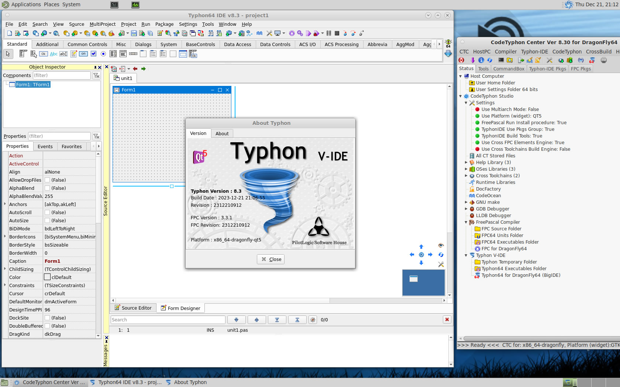The width and height of the screenshot is (620, 387).
Task: Click the blue info icon in CodeTyphon Center
Action: 481,60
